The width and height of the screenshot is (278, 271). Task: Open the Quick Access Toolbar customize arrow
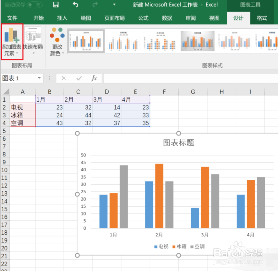click(x=114, y=5)
